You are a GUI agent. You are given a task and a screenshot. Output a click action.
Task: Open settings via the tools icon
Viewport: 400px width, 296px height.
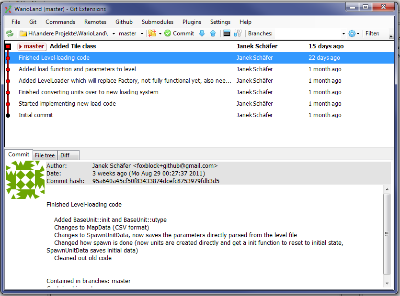(238, 33)
